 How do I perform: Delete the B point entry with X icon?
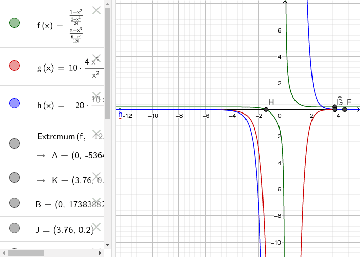[x=96, y=202]
